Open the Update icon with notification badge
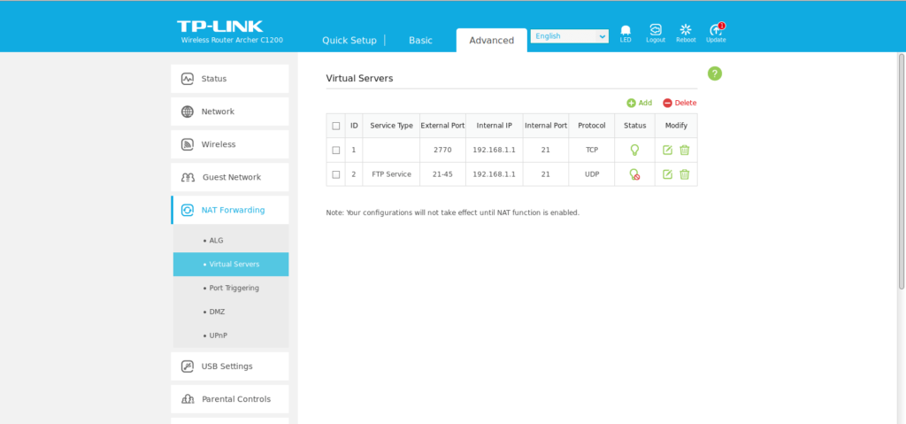 [716, 32]
